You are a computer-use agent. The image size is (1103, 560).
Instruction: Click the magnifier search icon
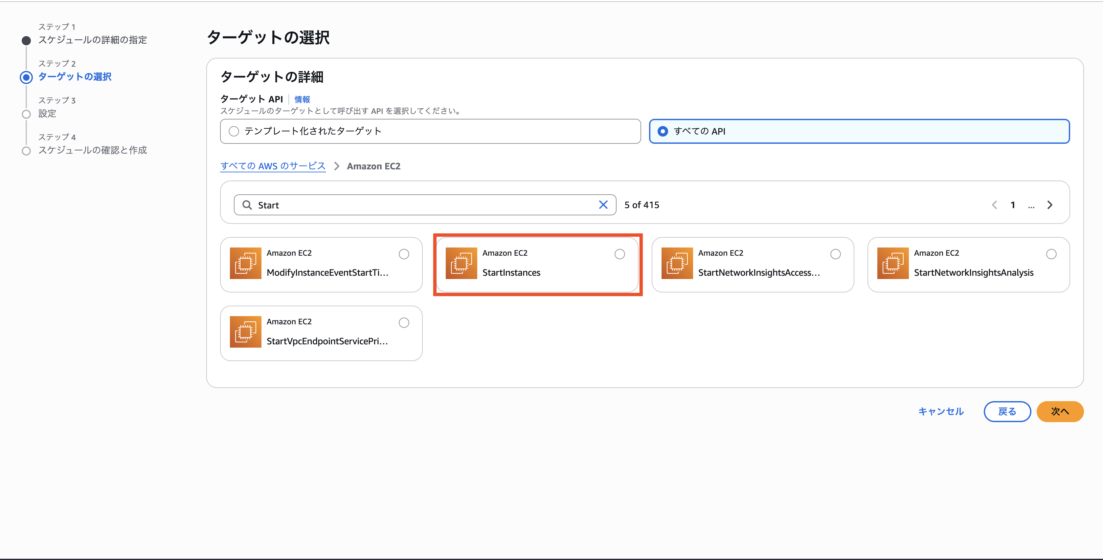[x=247, y=205]
